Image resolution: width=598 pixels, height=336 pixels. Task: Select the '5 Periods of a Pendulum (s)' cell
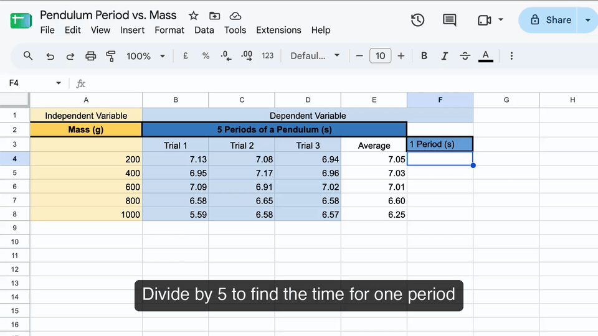tap(274, 129)
